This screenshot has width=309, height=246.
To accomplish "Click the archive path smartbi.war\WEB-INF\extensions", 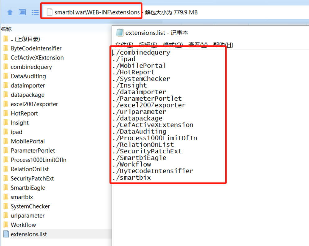I will (x=97, y=12).
